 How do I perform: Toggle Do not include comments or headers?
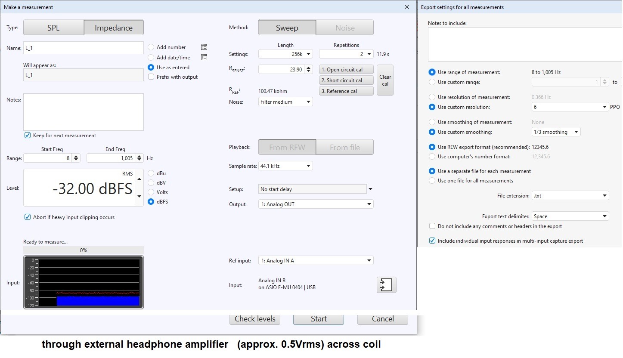coord(432,226)
